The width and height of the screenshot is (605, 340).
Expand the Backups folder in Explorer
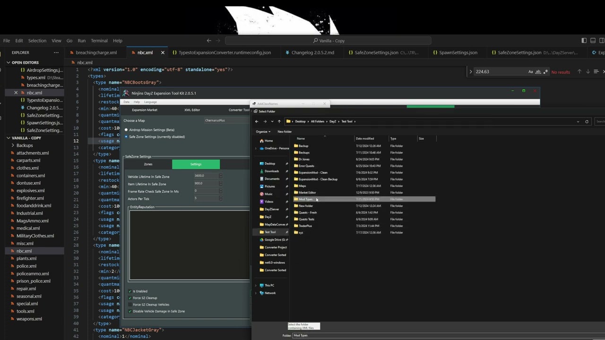coord(13,145)
